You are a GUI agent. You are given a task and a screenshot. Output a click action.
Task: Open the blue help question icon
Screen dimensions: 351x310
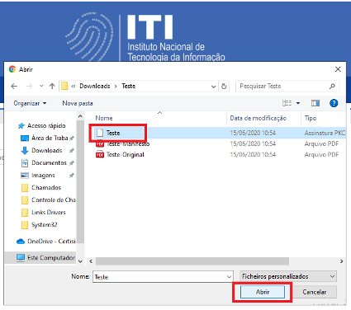tap(334, 103)
